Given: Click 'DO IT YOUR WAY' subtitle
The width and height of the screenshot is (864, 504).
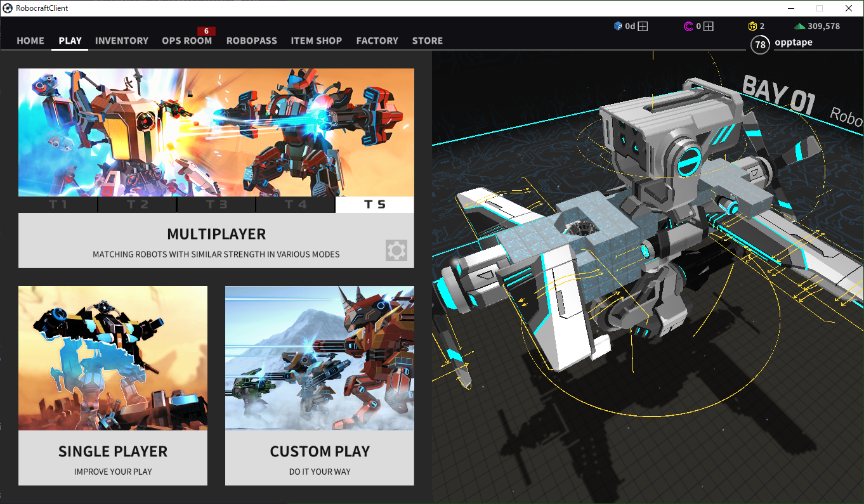Looking at the screenshot, I should click(320, 472).
